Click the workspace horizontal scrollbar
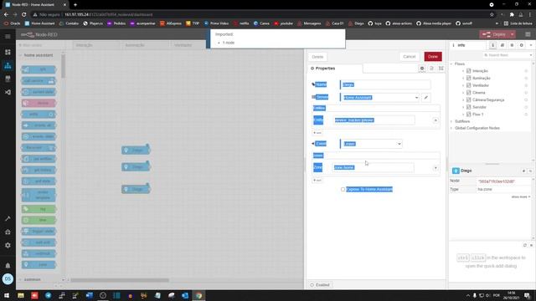Viewport: 536px width, 301px height. click(x=120, y=280)
